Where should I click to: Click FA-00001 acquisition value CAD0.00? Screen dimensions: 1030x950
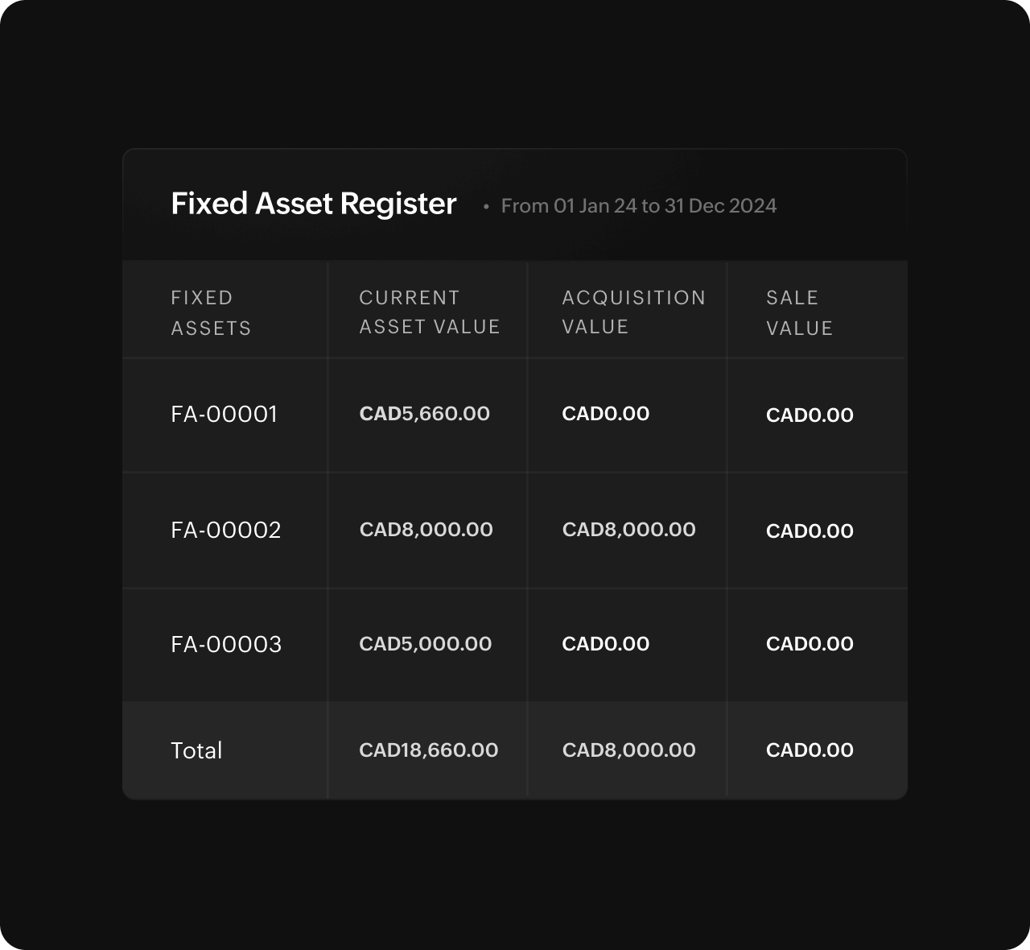pos(605,414)
